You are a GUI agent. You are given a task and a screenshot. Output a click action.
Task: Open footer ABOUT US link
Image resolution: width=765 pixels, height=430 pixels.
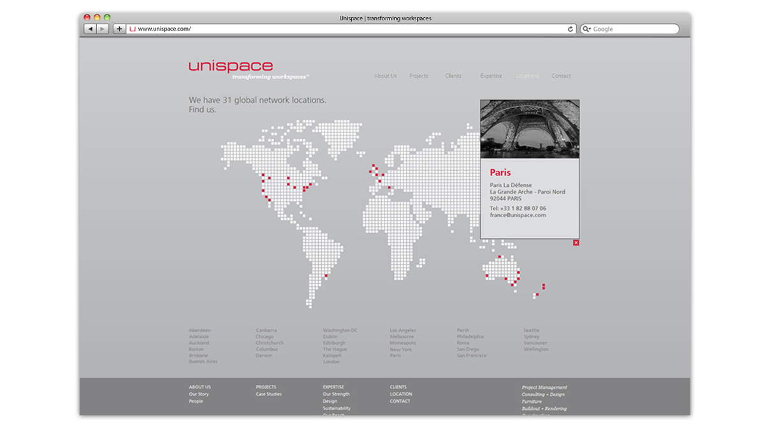pyautogui.click(x=200, y=387)
